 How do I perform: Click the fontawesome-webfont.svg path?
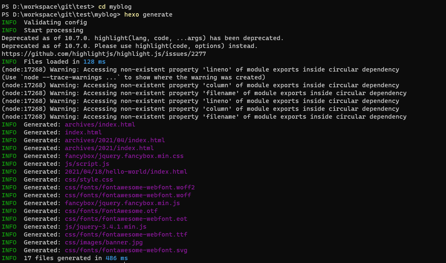click(126, 250)
